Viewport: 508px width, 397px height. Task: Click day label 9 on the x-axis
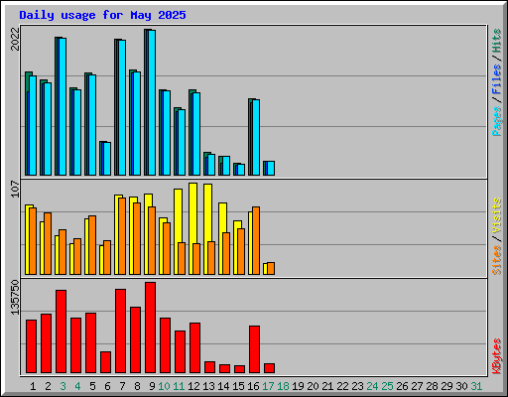(152, 386)
